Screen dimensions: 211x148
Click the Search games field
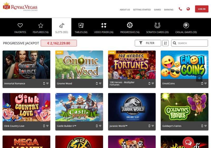189,43
